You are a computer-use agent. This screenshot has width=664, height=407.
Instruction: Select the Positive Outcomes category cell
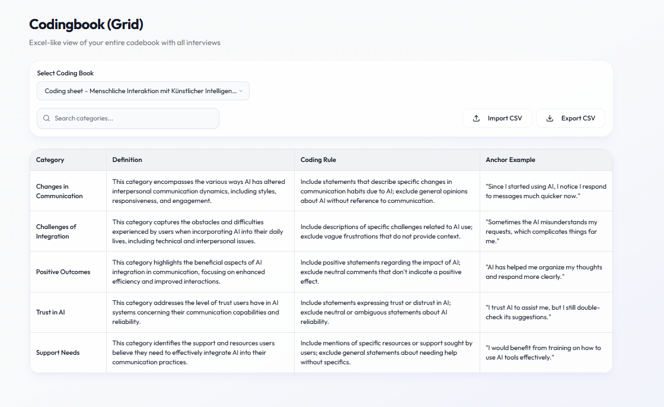pyautogui.click(x=63, y=272)
